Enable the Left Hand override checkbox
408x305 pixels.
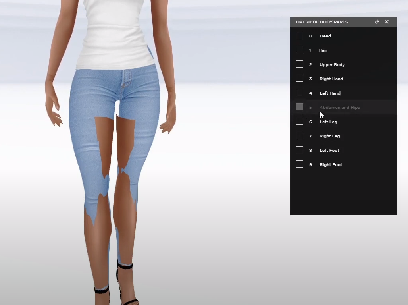click(x=300, y=93)
